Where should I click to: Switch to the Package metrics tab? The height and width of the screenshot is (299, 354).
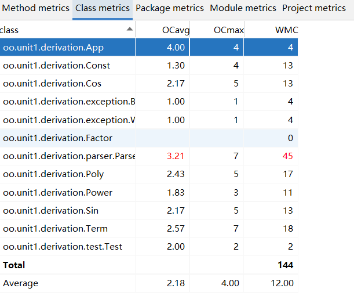[170, 9]
